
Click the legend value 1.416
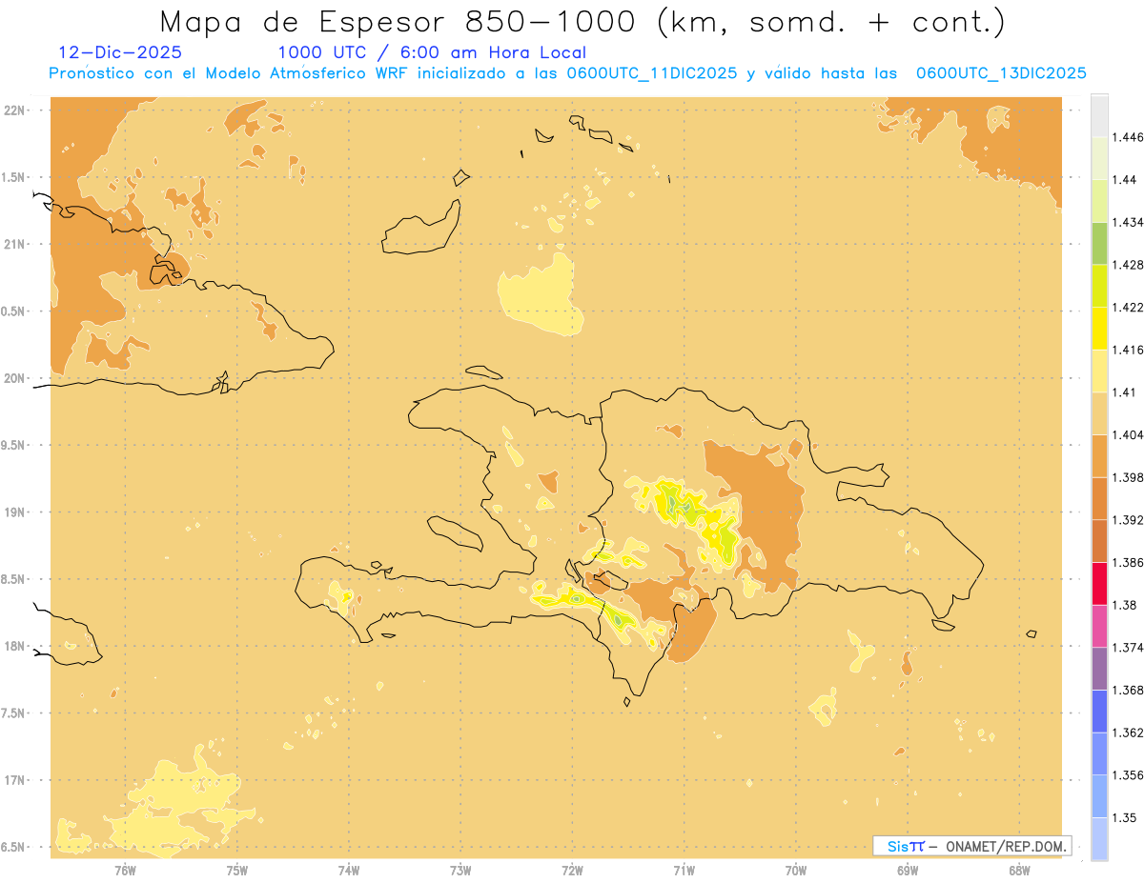point(1129,350)
